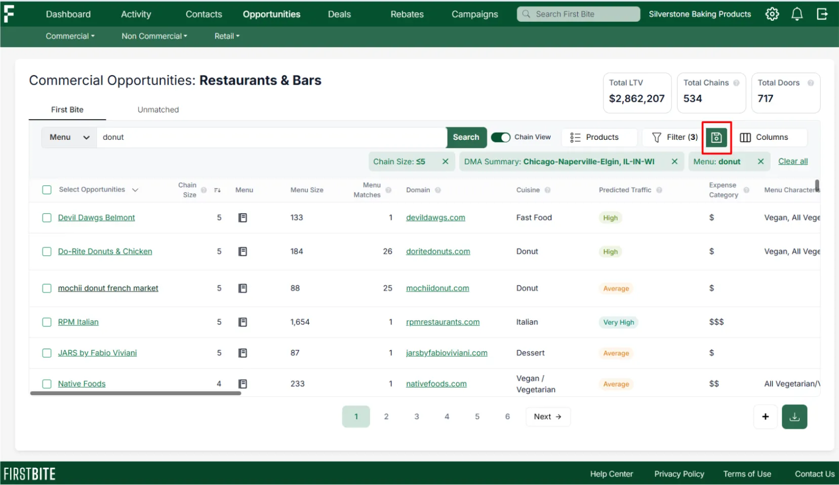
Task: Open the Deals menu item
Action: click(x=339, y=14)
